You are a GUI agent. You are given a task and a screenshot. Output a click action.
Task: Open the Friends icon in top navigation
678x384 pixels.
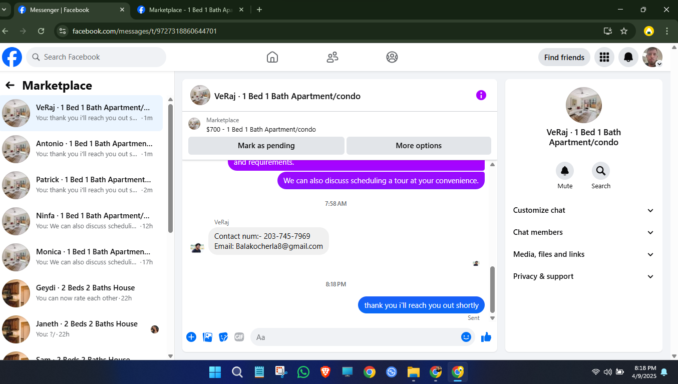click(x=332, y=57)
